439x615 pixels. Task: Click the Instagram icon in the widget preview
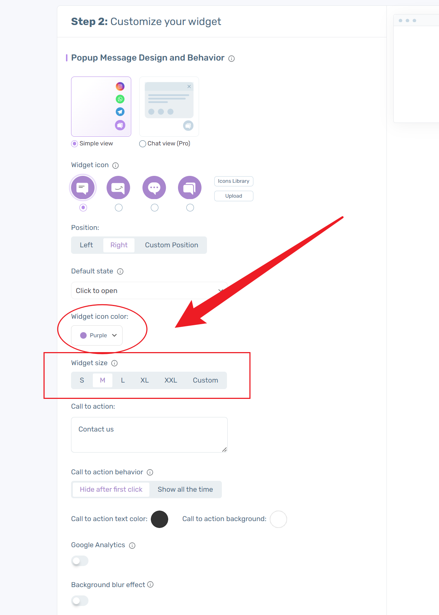(120, 86)
